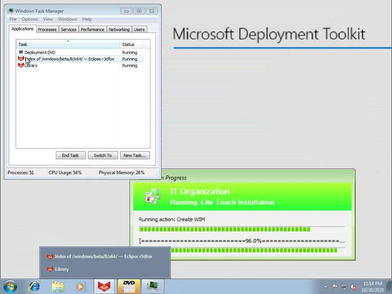This screenshot has height=294, width=392.
Task: Click the 96.0% progress text line
Action: (242, 241)
